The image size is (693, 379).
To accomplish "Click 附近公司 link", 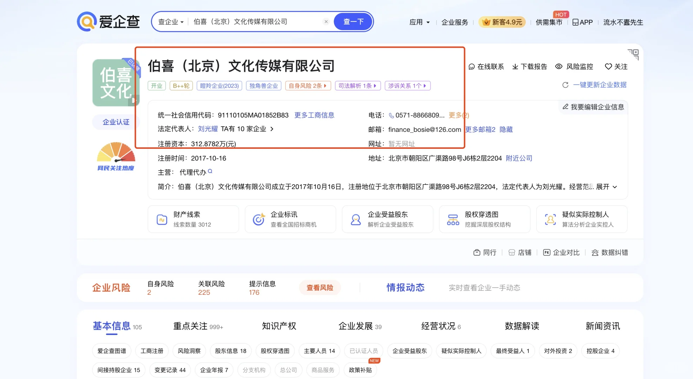I will (x=519, y=158).
